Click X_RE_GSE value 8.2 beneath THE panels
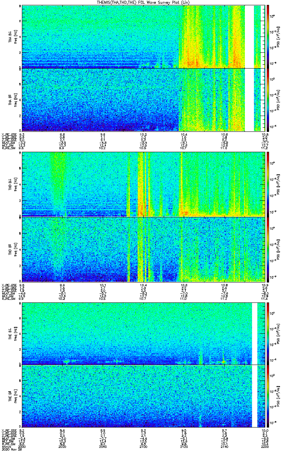 point(22,430)
